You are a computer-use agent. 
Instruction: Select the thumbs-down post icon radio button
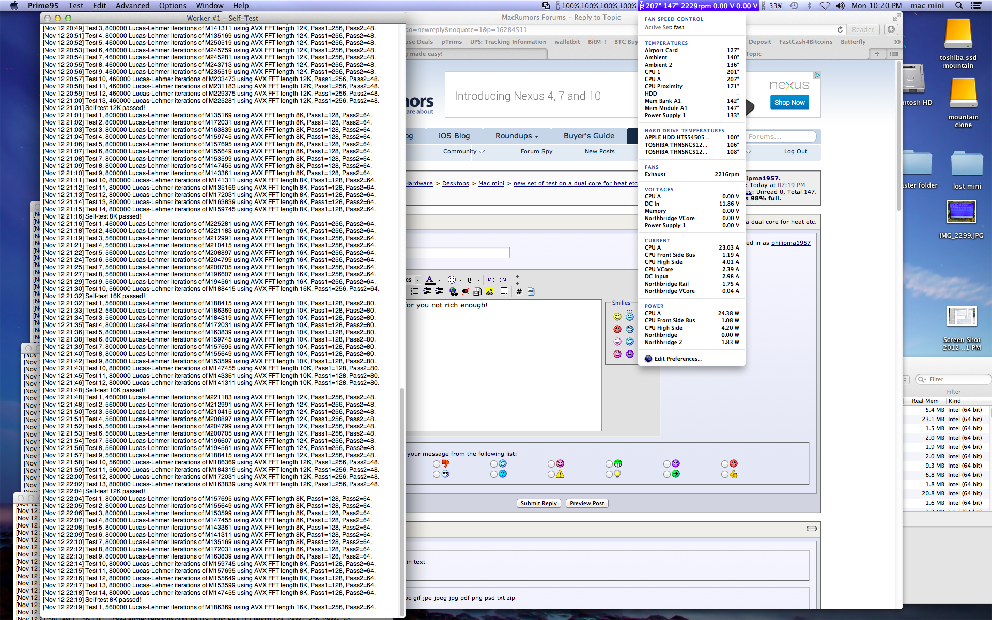pos(437,464)
